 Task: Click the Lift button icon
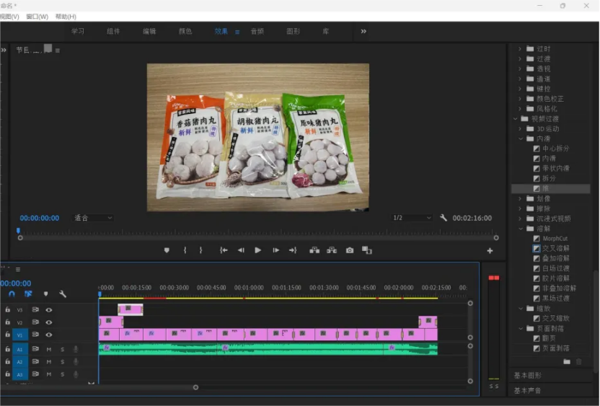(x=314, y=250)
